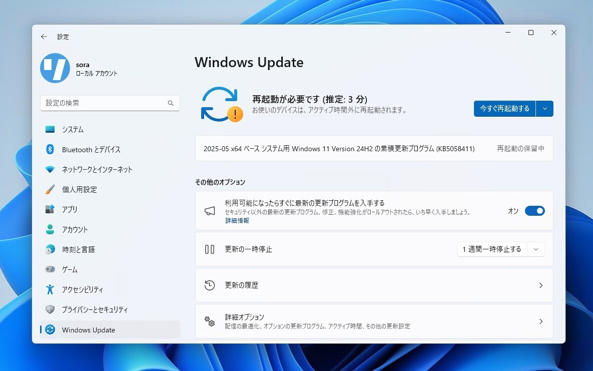Open the 更新の履歴 row
Image resolution: width=593 pixels, height=371 pixels.
click(x=374, y=285)
